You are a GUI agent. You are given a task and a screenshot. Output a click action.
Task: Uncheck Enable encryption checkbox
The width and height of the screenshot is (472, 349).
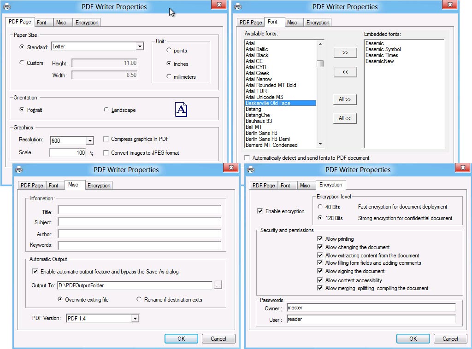pos(260,211)
